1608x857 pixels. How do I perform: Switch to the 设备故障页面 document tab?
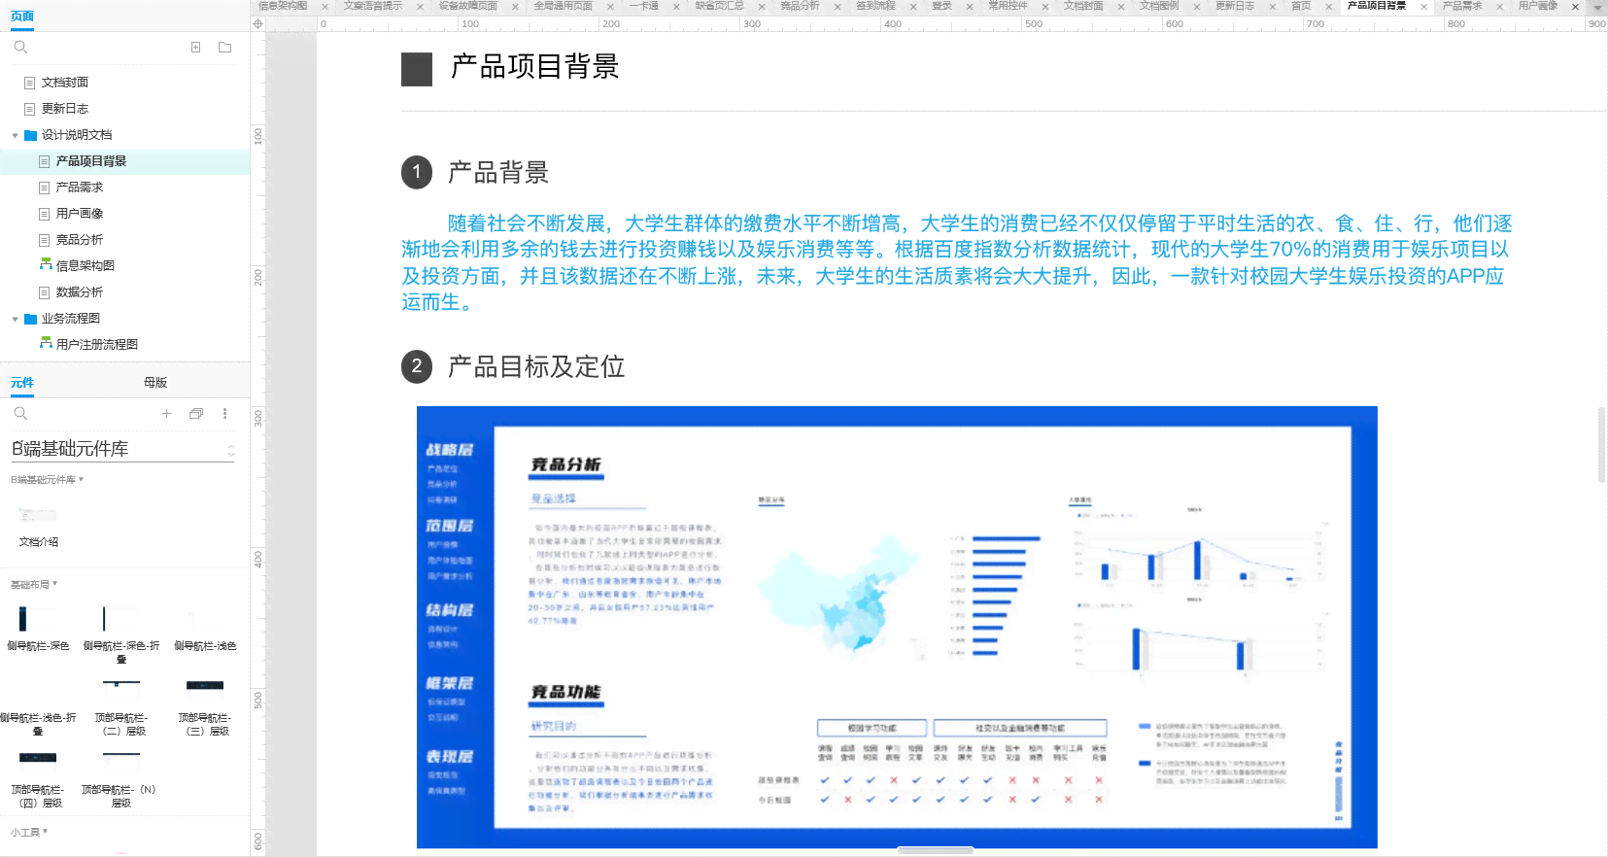click(468, 6)
